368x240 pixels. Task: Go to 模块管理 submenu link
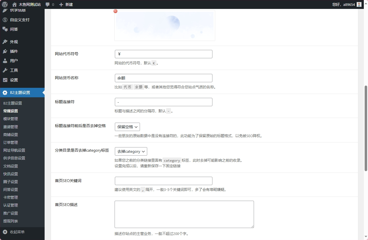tap(11, 119)
